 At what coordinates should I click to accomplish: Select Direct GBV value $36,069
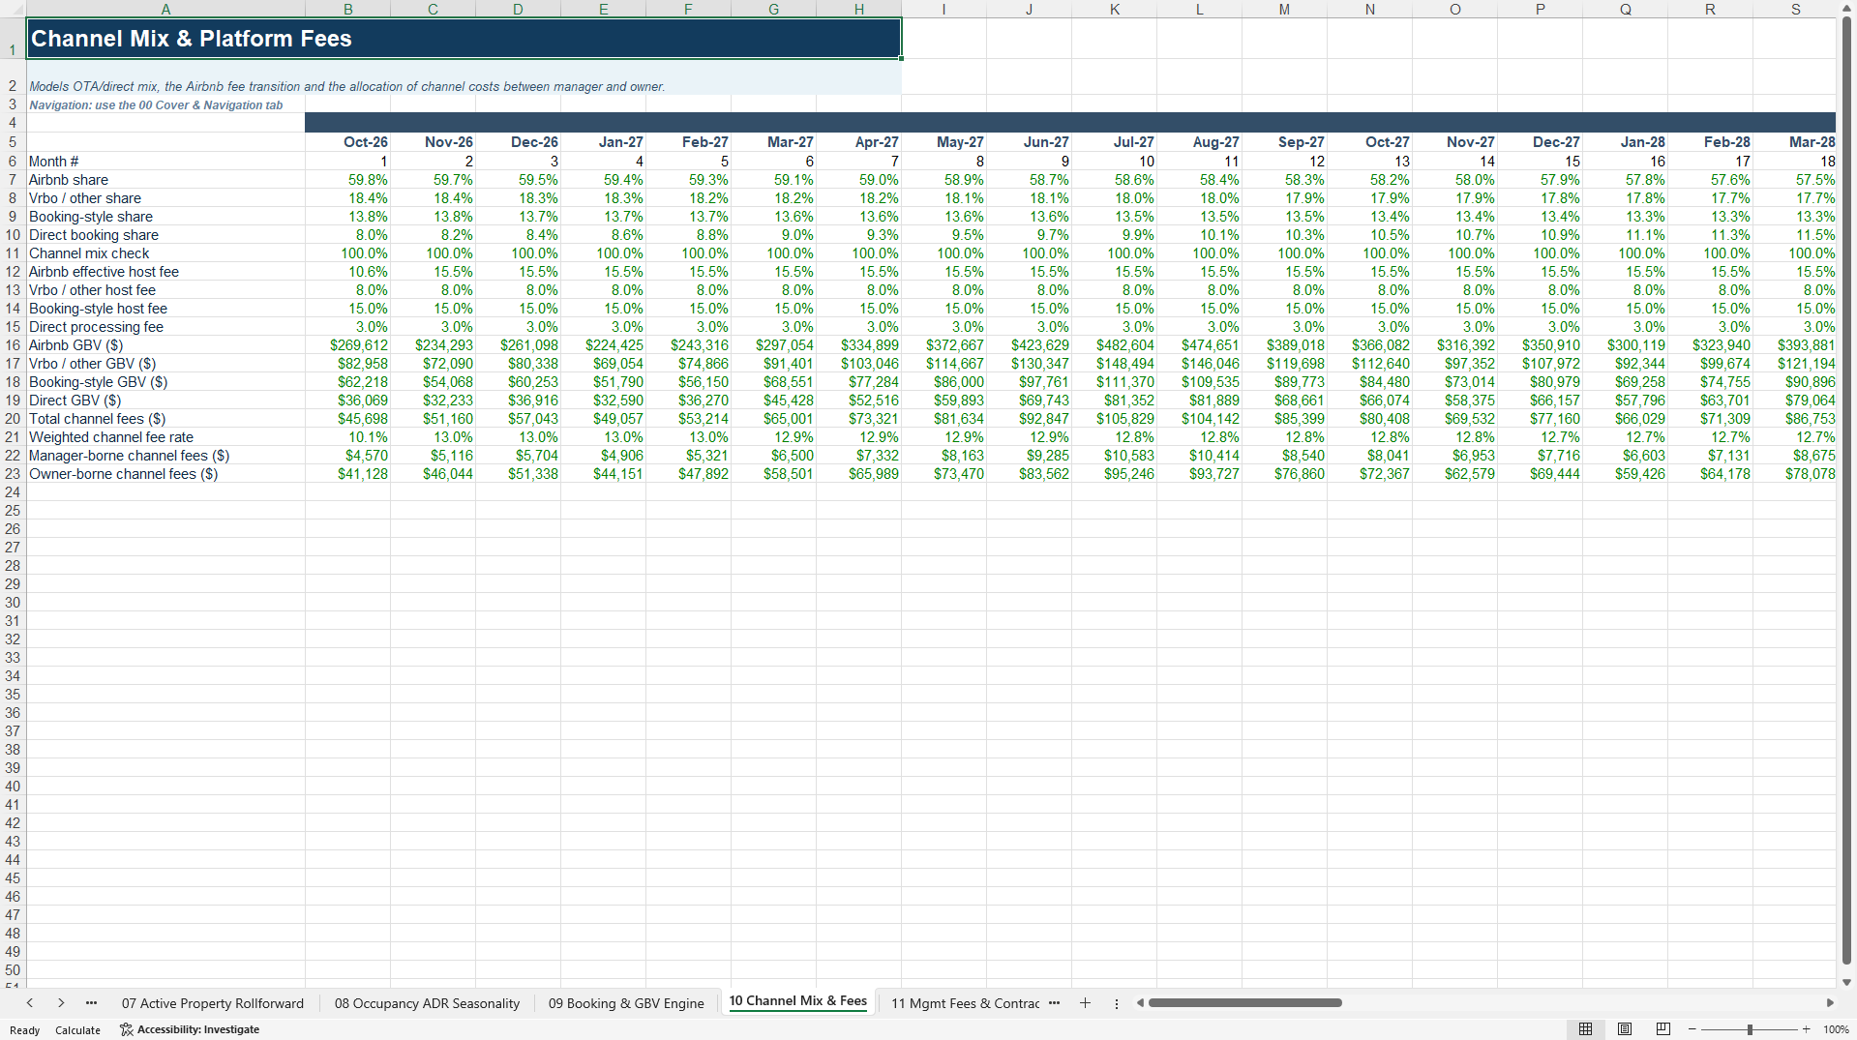click(348, 401)
